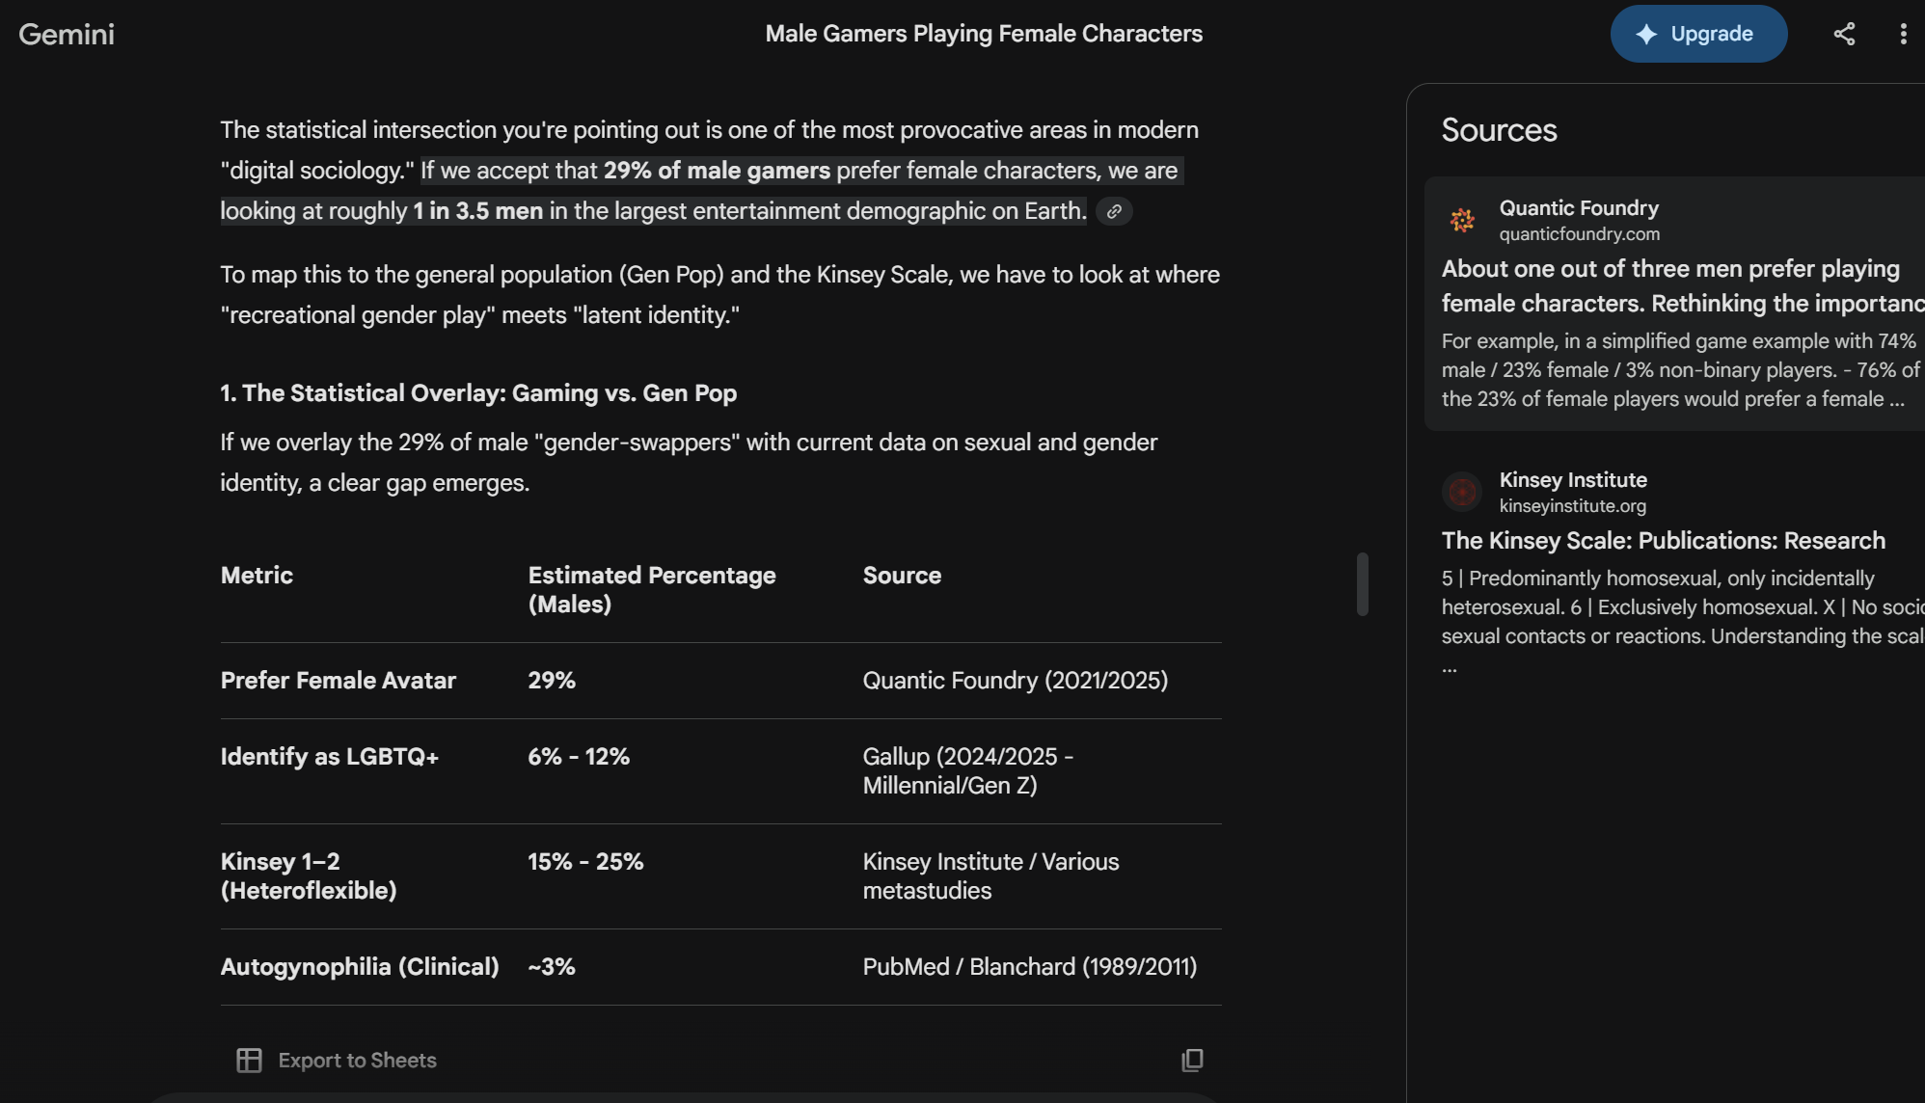Screen dimensions: 1925x1103
Task: Click the Export to Sheets label
Action: (357, 1061)
